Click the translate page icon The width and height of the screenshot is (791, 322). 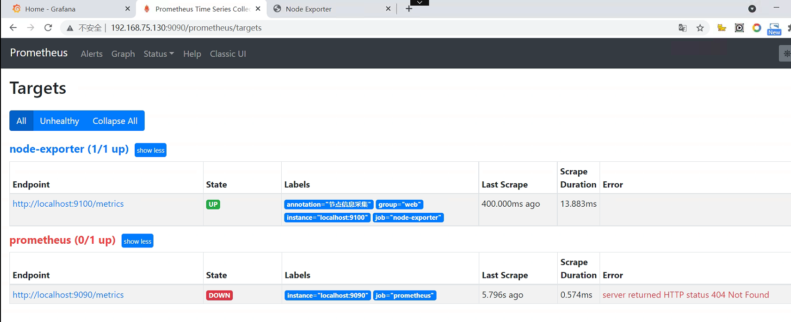click(683, 28)
